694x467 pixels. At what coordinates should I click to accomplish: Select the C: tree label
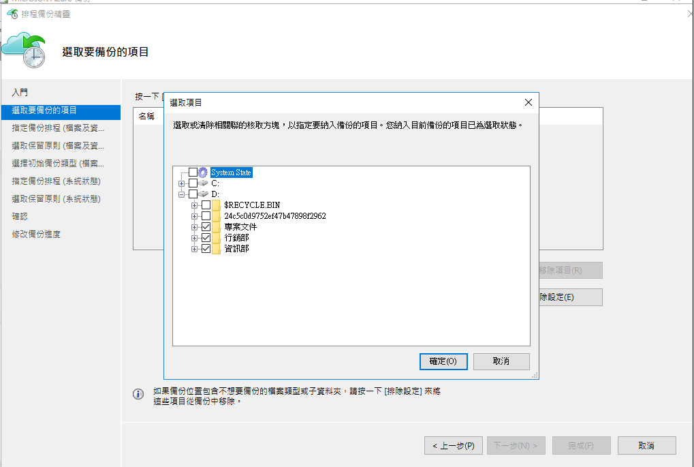click(215, 183)
